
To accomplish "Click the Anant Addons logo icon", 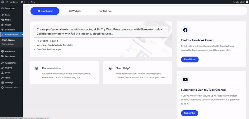I will [x=2, y=35].
